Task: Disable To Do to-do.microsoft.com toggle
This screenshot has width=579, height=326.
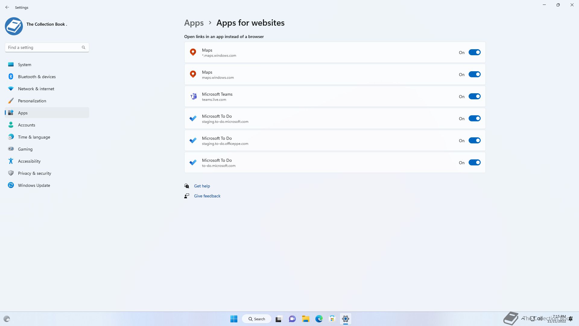Action: 474,163
